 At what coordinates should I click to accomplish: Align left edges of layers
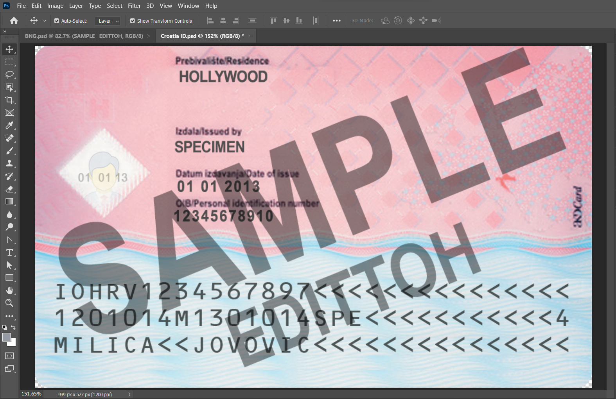coord(210,21)
